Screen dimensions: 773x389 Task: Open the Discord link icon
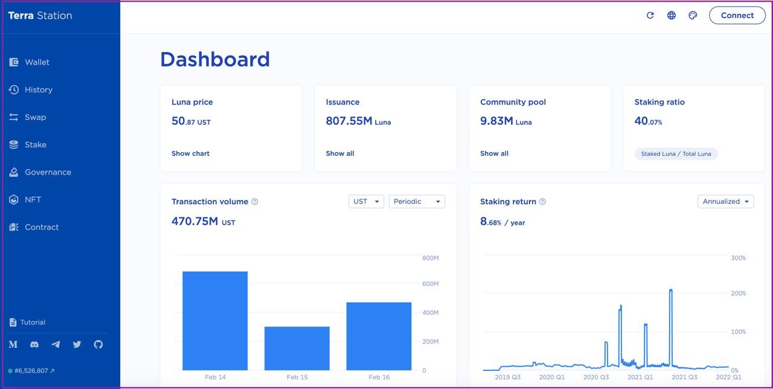pos(34,344)
